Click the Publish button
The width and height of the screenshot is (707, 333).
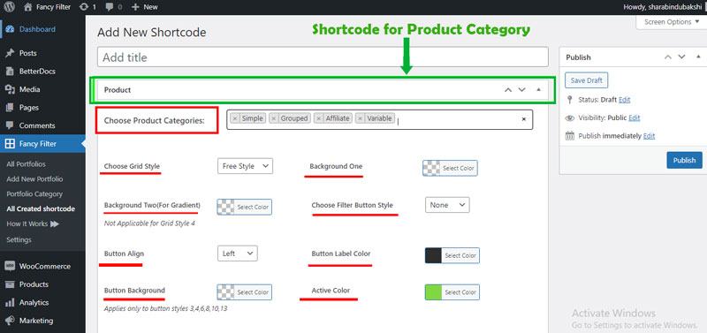point(684,160)
